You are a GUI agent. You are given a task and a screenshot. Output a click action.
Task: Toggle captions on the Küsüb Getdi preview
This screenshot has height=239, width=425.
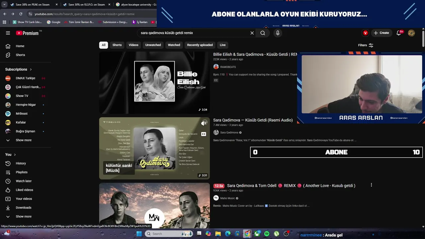point(204,134)
